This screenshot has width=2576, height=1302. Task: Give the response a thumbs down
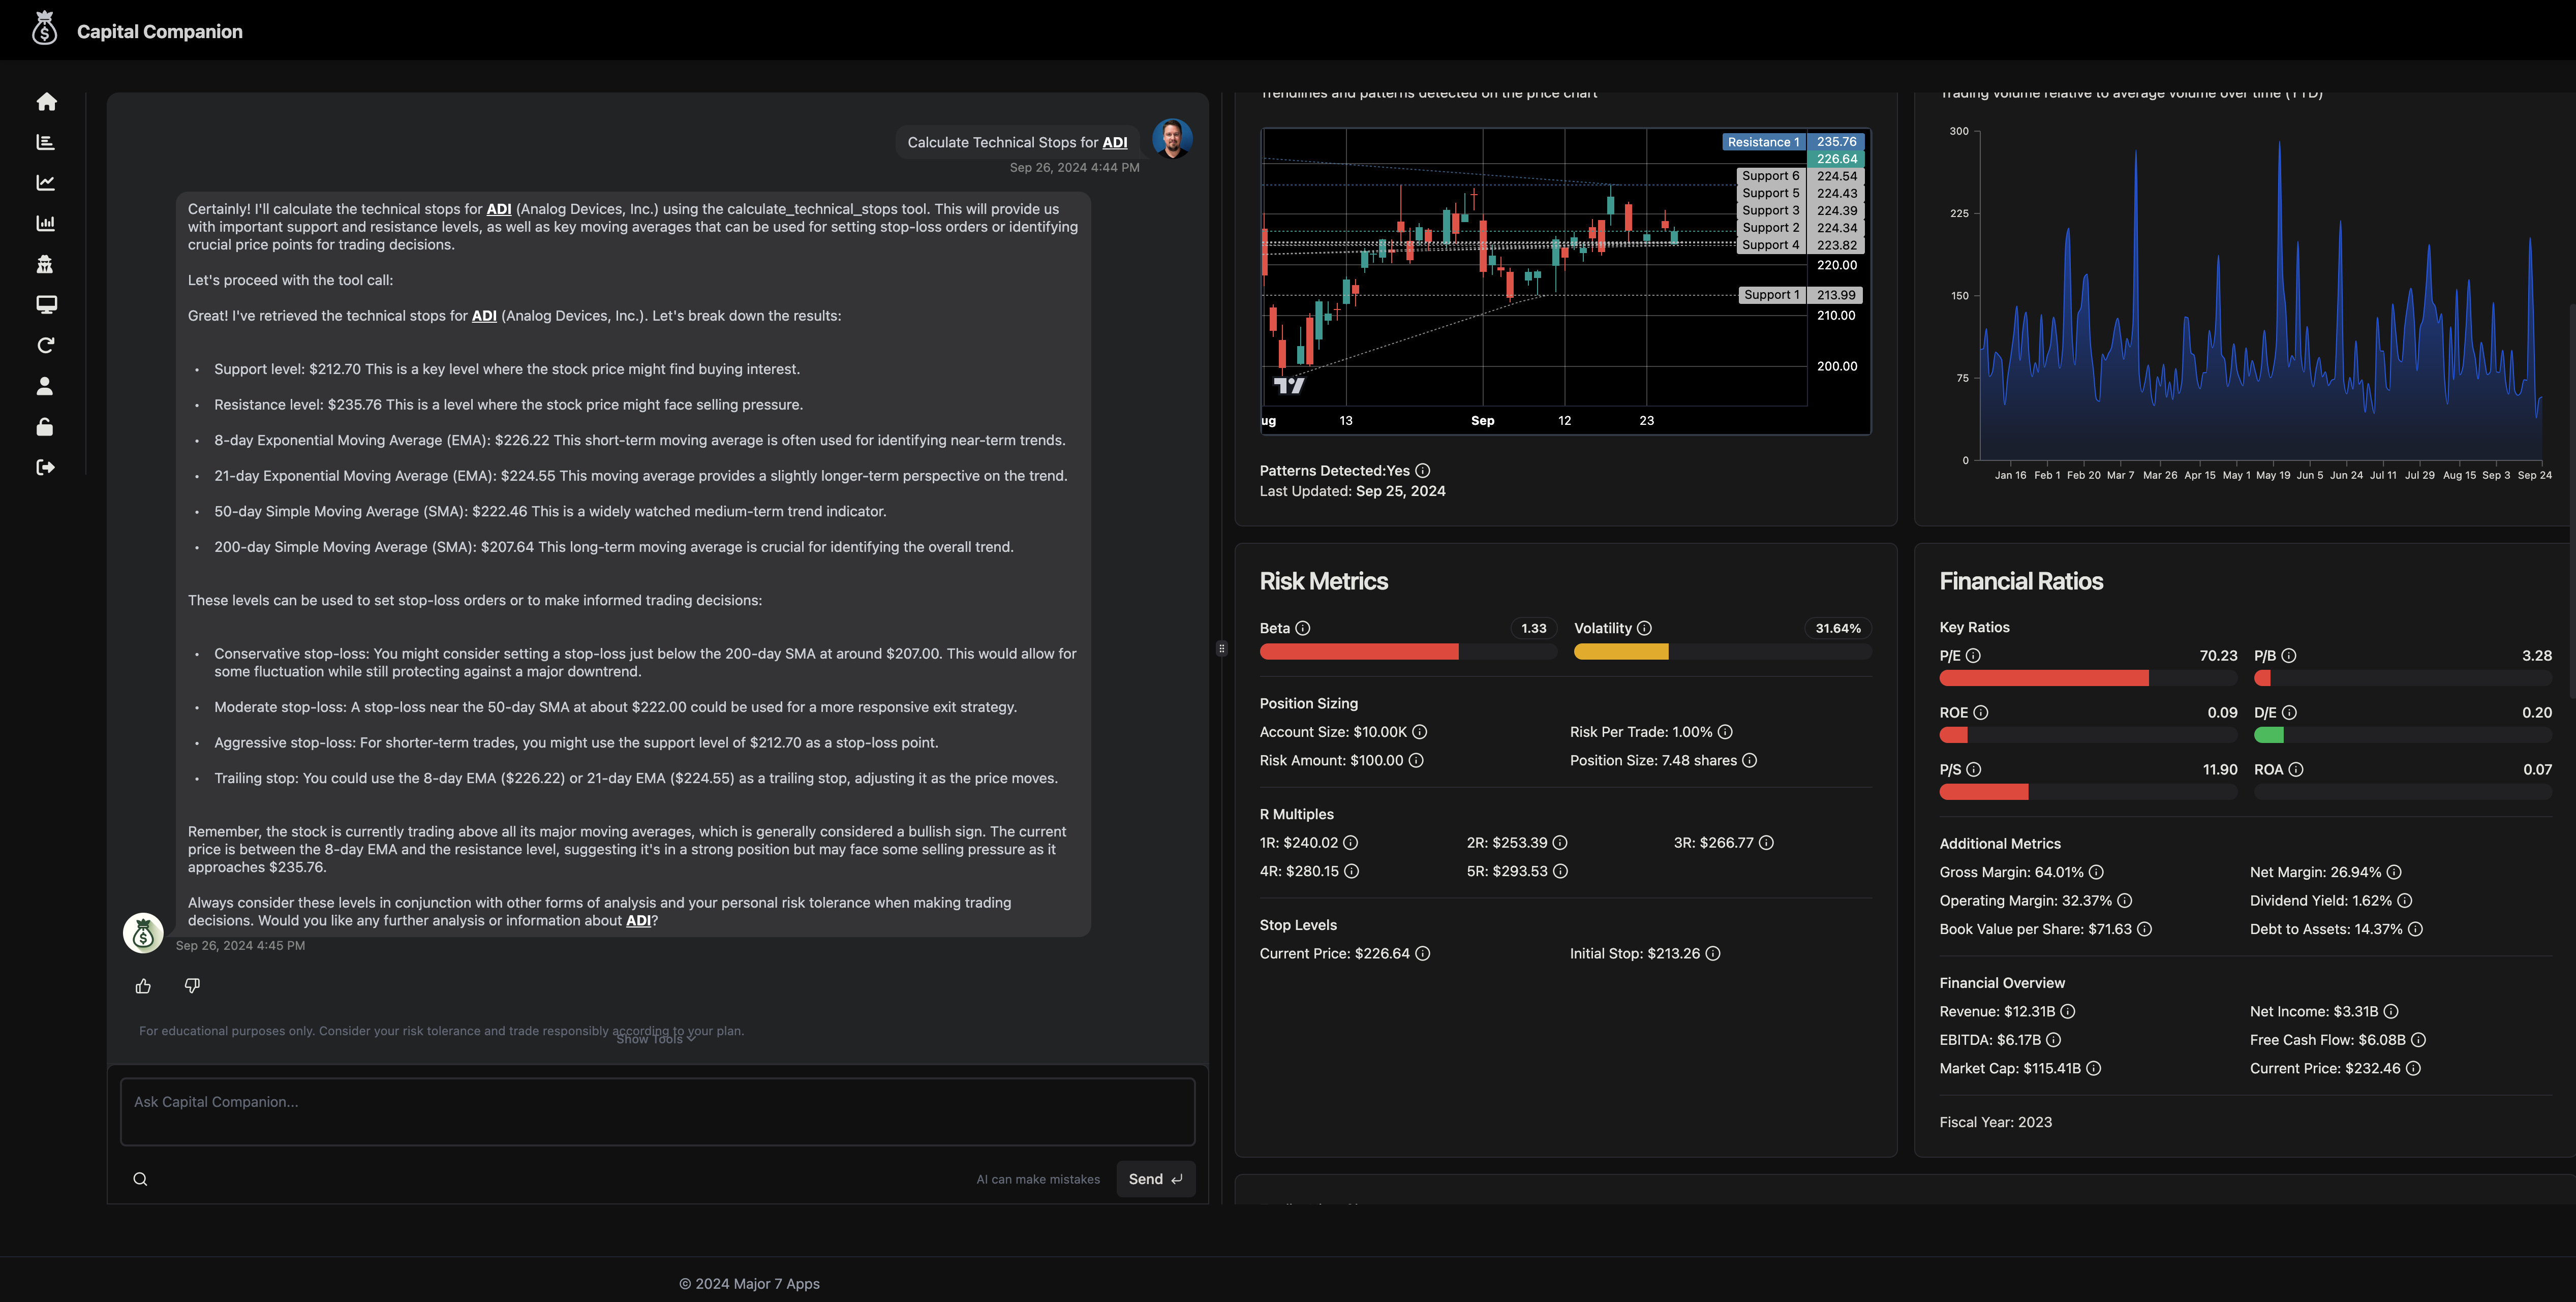click(x=192, y=986)
